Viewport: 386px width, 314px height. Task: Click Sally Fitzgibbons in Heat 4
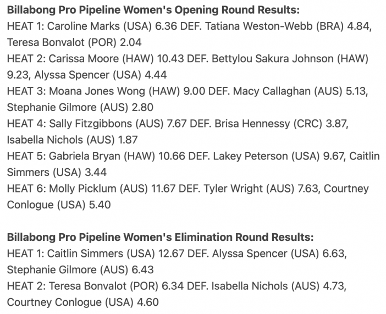click(x=90, y=124)
